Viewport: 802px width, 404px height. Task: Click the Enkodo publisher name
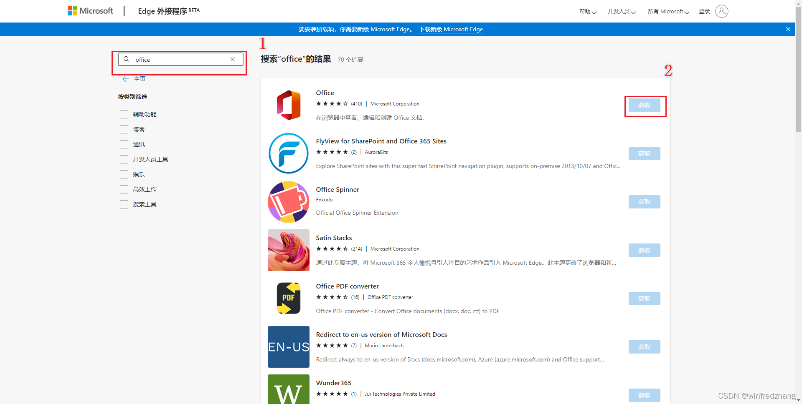pos(324,200)
